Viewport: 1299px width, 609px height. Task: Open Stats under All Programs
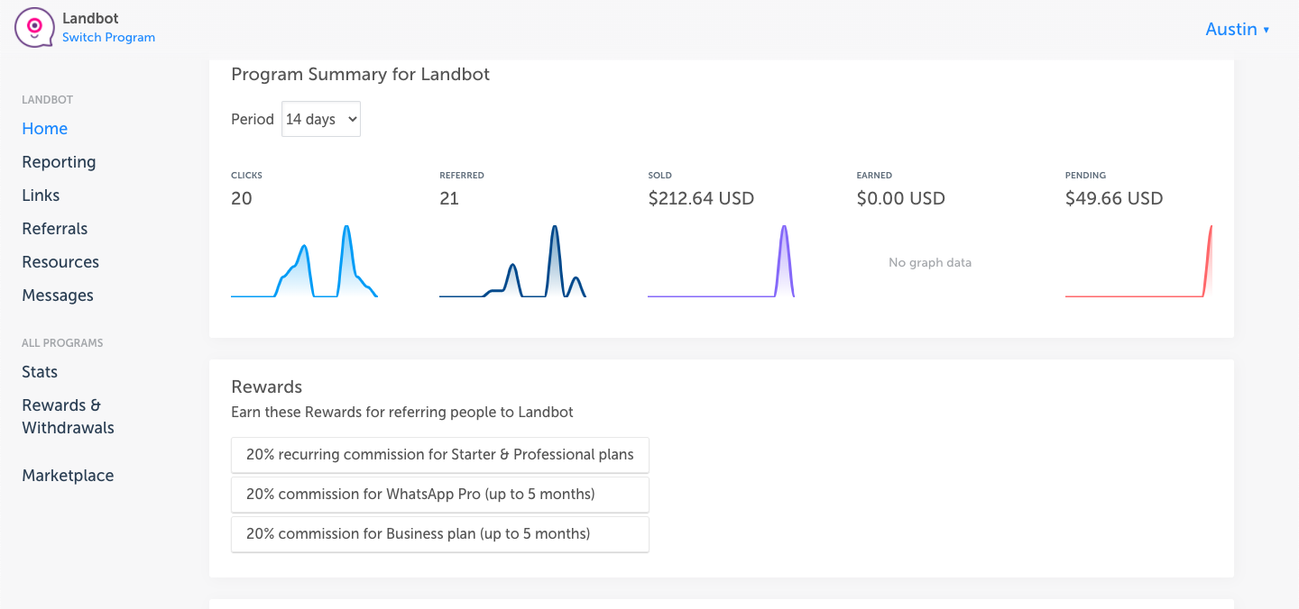[40, 372]
